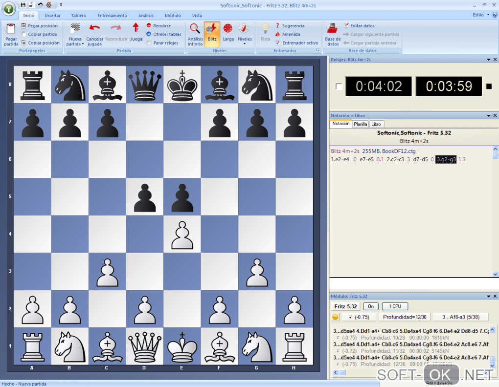Screen dimensions: 499x387
Task: Open Base de datos icon
Action: (x=332, y=29)
